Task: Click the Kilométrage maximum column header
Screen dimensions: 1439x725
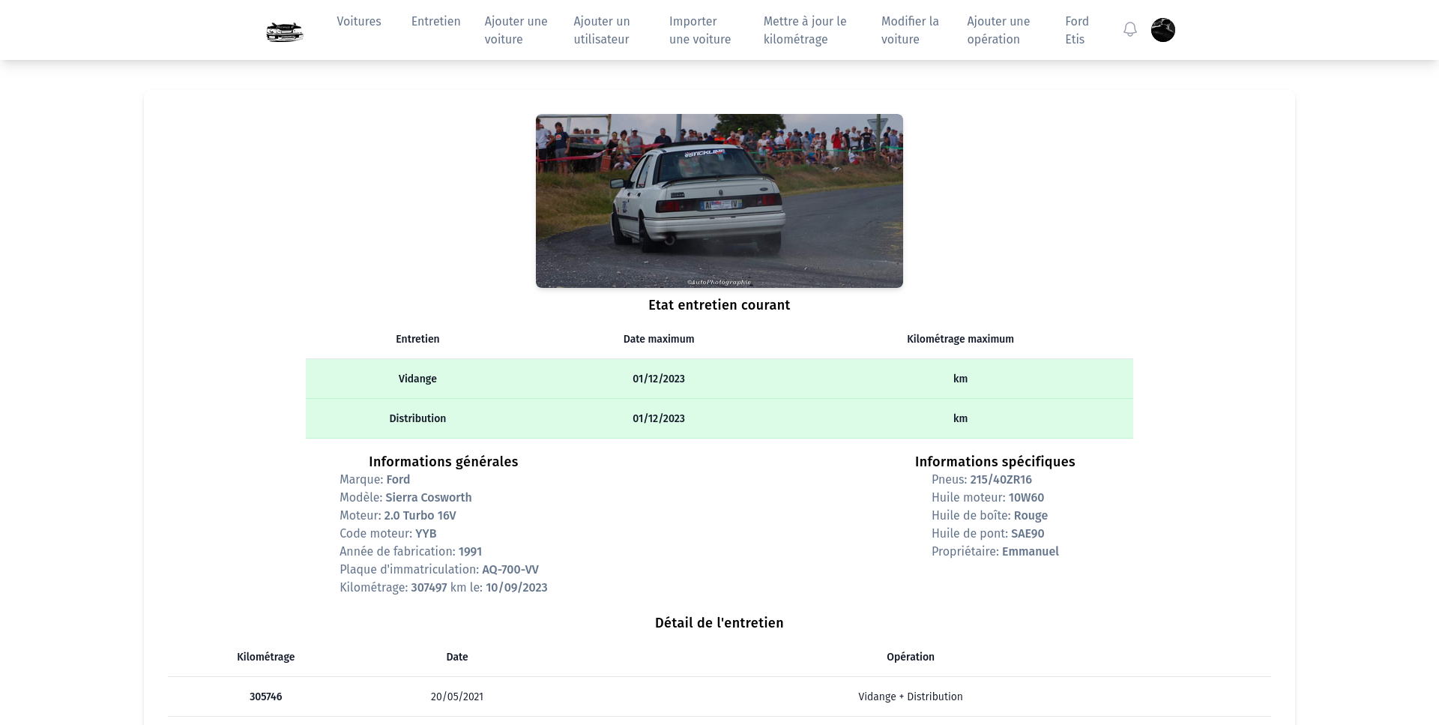Action: click(x=960, y=339)
